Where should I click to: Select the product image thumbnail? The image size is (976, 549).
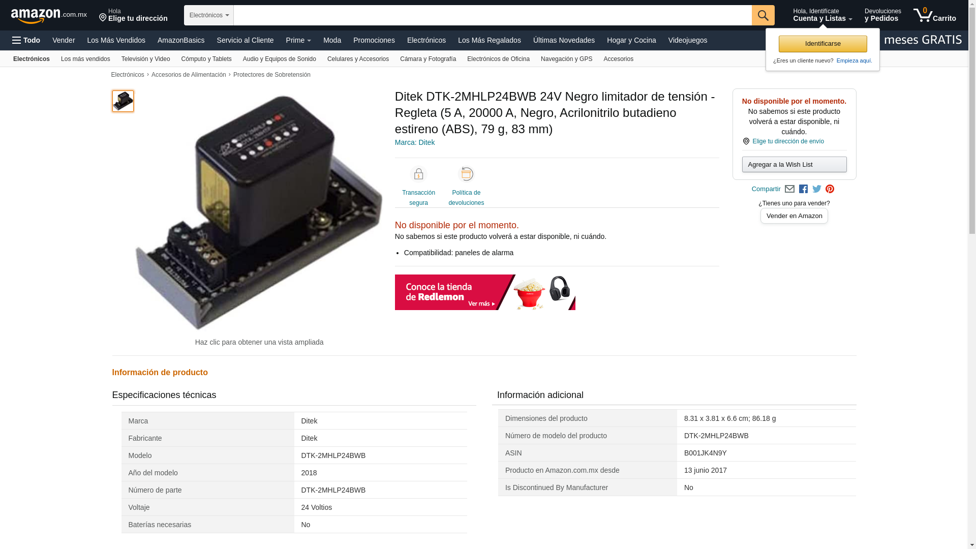[x=123, y=101]
